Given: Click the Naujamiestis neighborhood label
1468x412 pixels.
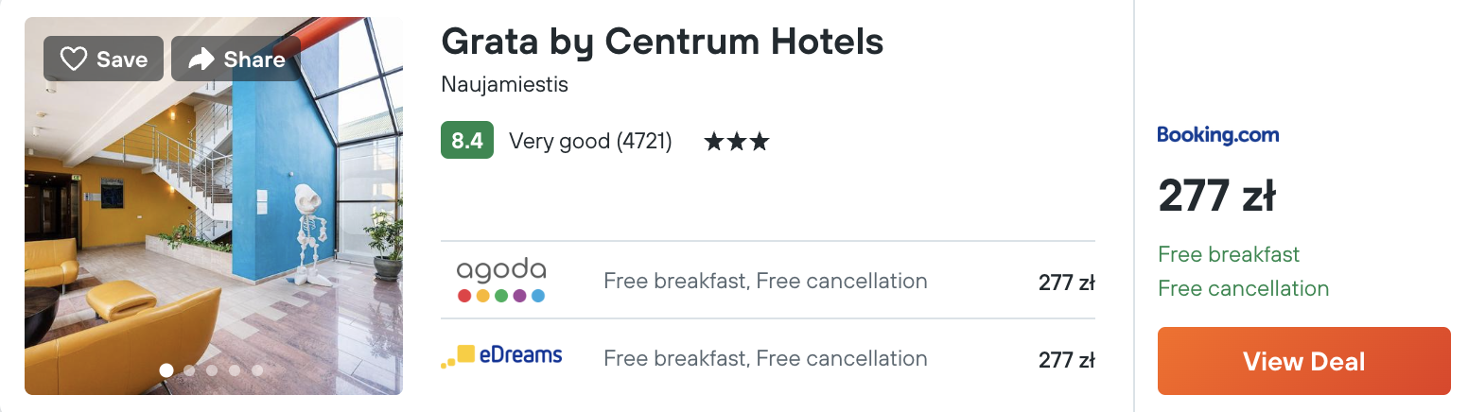Looking at the screenshot, I should point(504,85).
